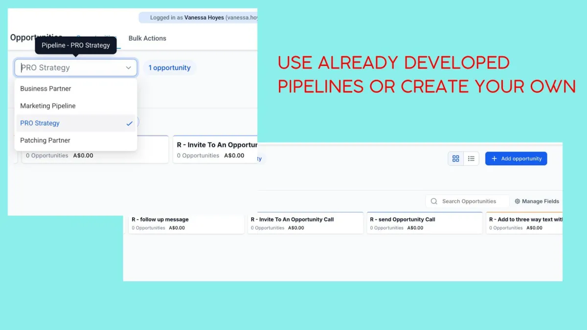Open R - Invite To An Opportunity Call stage
Screen dimensions: 587x330
305,223
